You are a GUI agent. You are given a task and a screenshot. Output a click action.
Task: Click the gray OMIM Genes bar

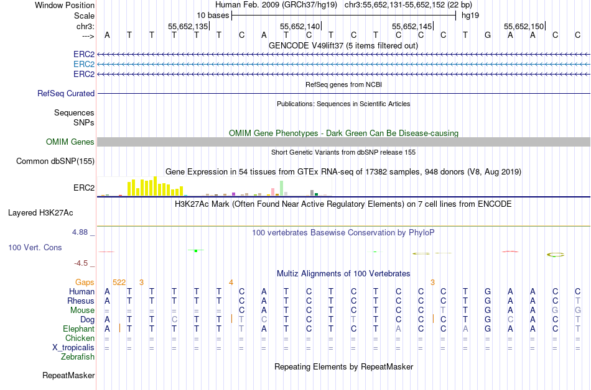click(x=343, y=142)
